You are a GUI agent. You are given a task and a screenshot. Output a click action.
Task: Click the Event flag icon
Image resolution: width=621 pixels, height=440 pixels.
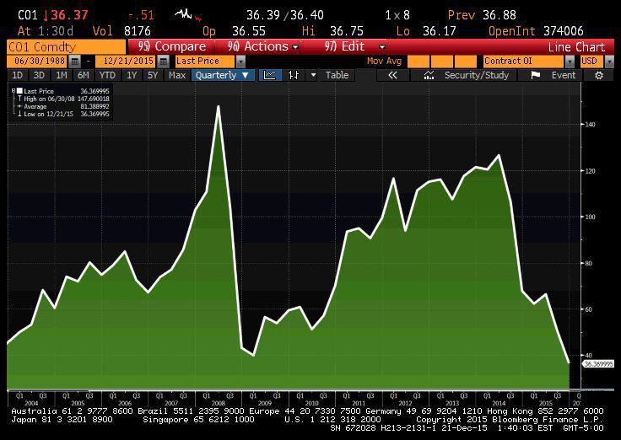536,75
